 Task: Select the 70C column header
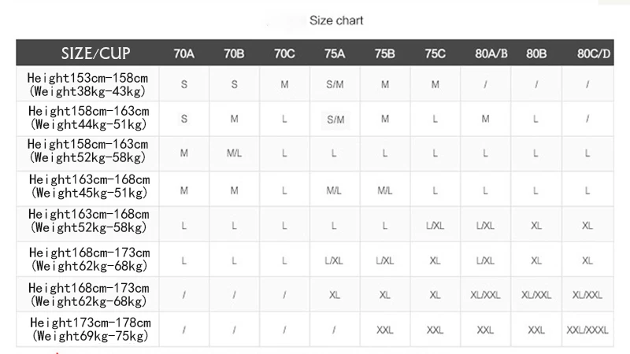coord(284,53)
